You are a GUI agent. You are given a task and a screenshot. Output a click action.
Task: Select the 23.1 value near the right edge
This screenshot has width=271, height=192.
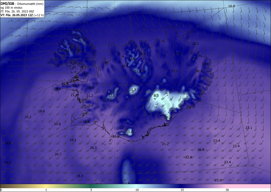coord(249,128)
